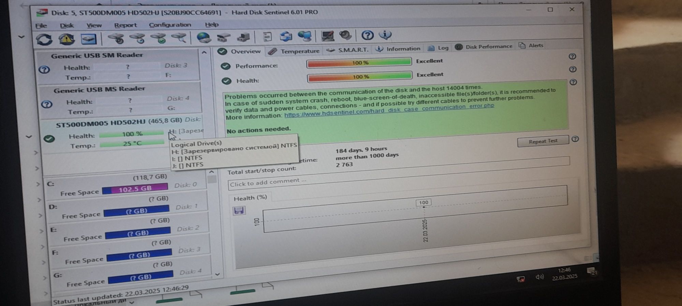The image size is (682, 306).
Task: Click help icon beside Health Excellent row
Action: [x=573, y=69]
